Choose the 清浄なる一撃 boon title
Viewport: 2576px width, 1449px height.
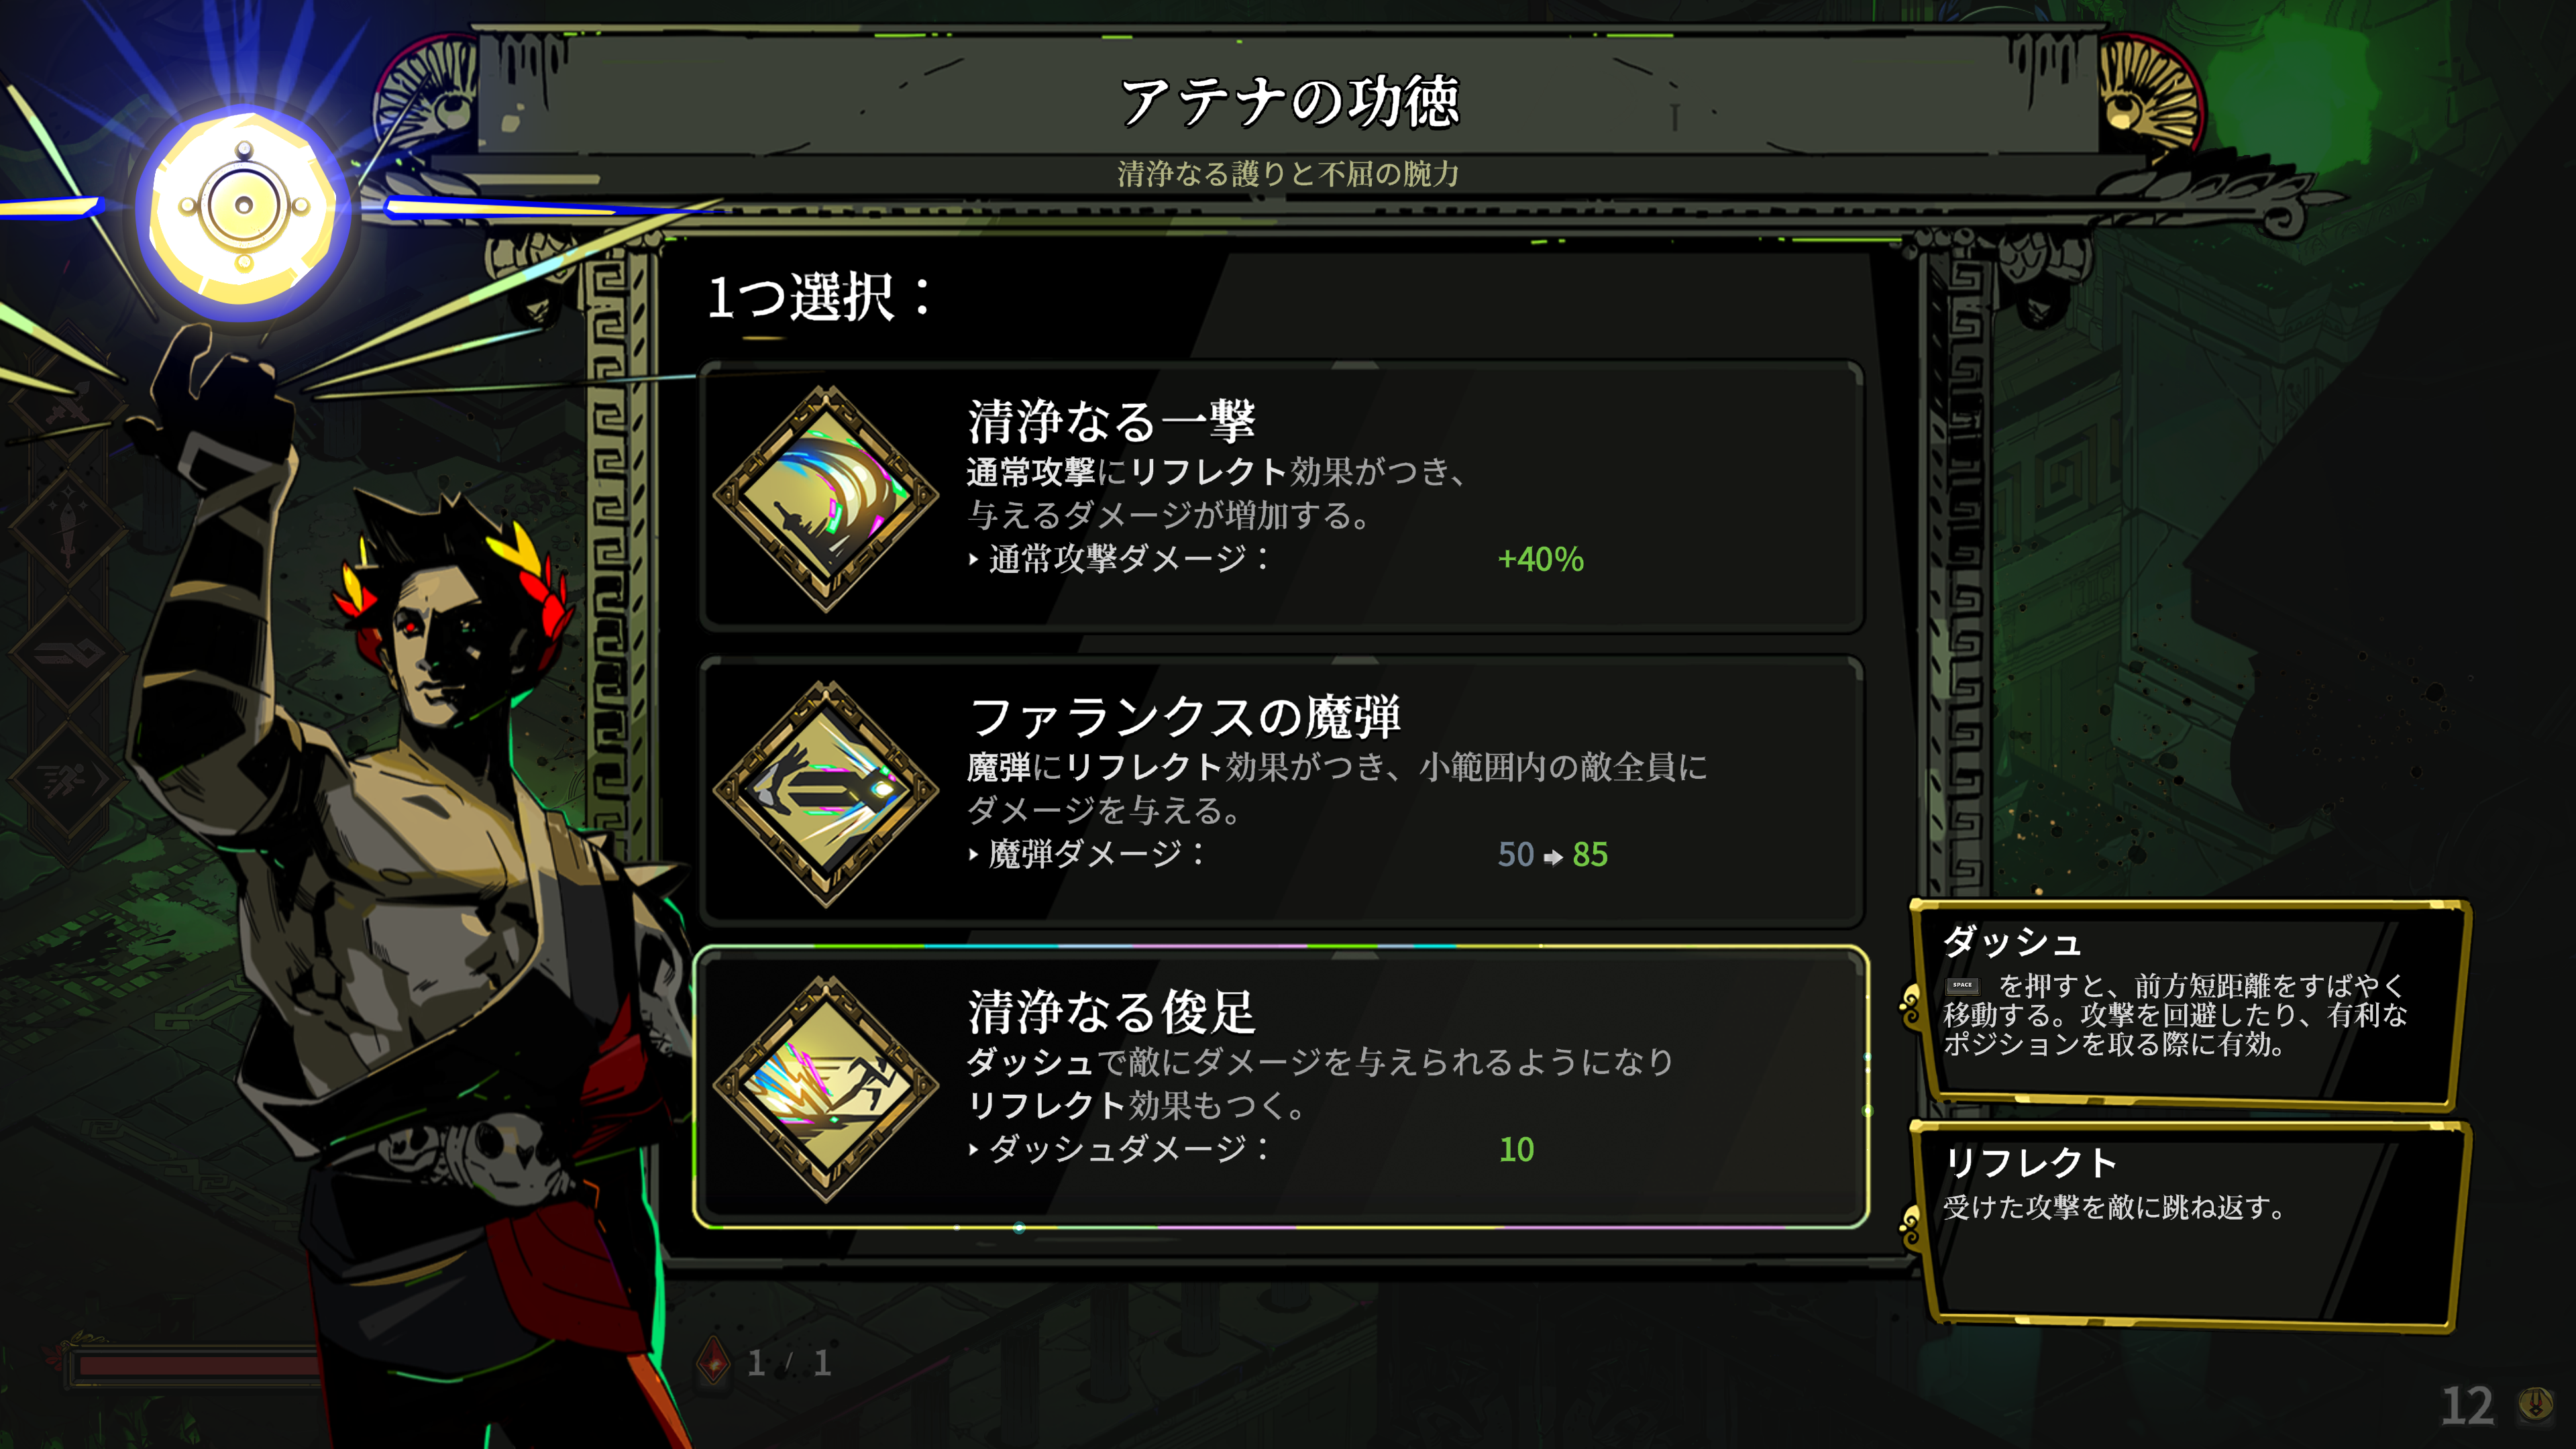[x=1111, y=421]
